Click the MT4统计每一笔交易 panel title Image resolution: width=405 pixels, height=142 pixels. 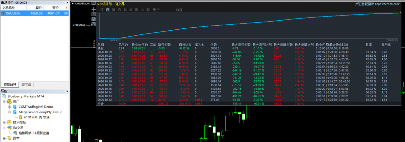(110, 4)
